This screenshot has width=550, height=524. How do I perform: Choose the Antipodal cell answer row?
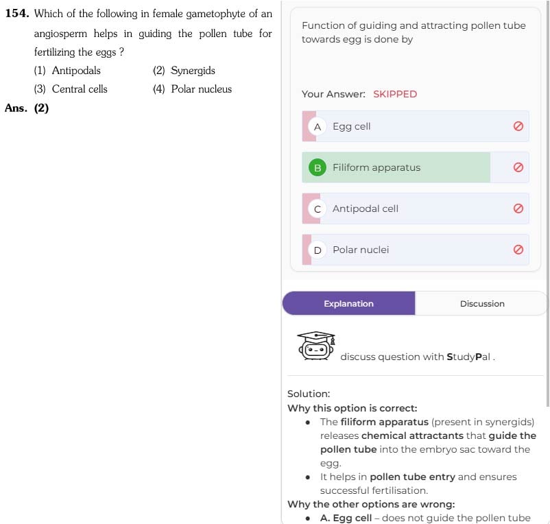[x=416, y=209]
